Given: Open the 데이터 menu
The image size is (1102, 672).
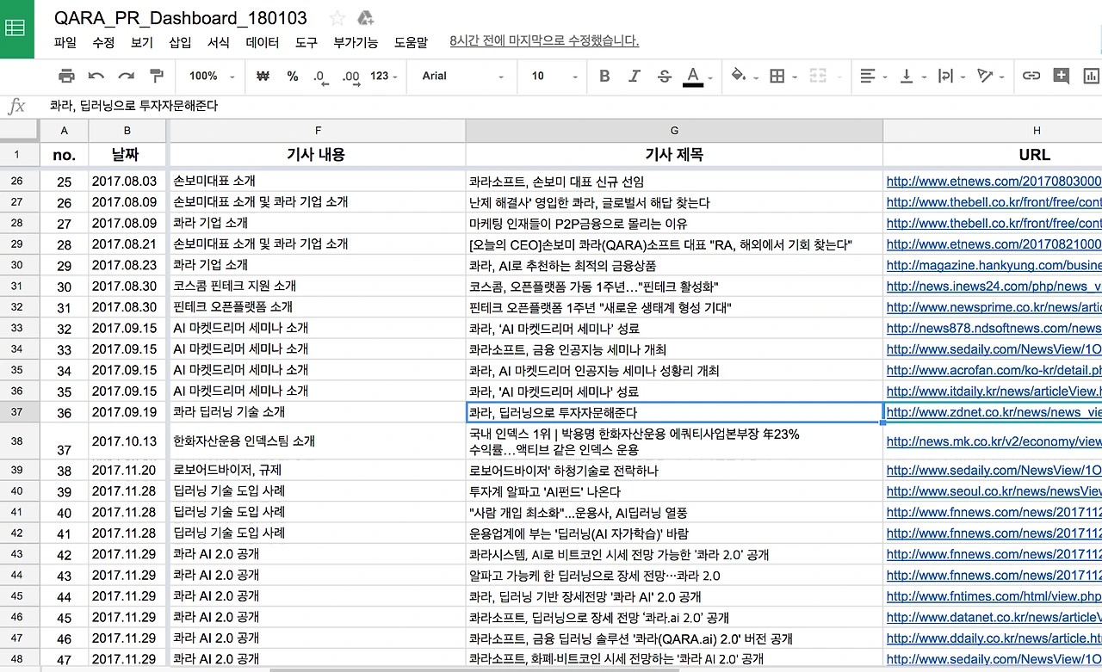Looking at the screenshot, I should [263, 42].
